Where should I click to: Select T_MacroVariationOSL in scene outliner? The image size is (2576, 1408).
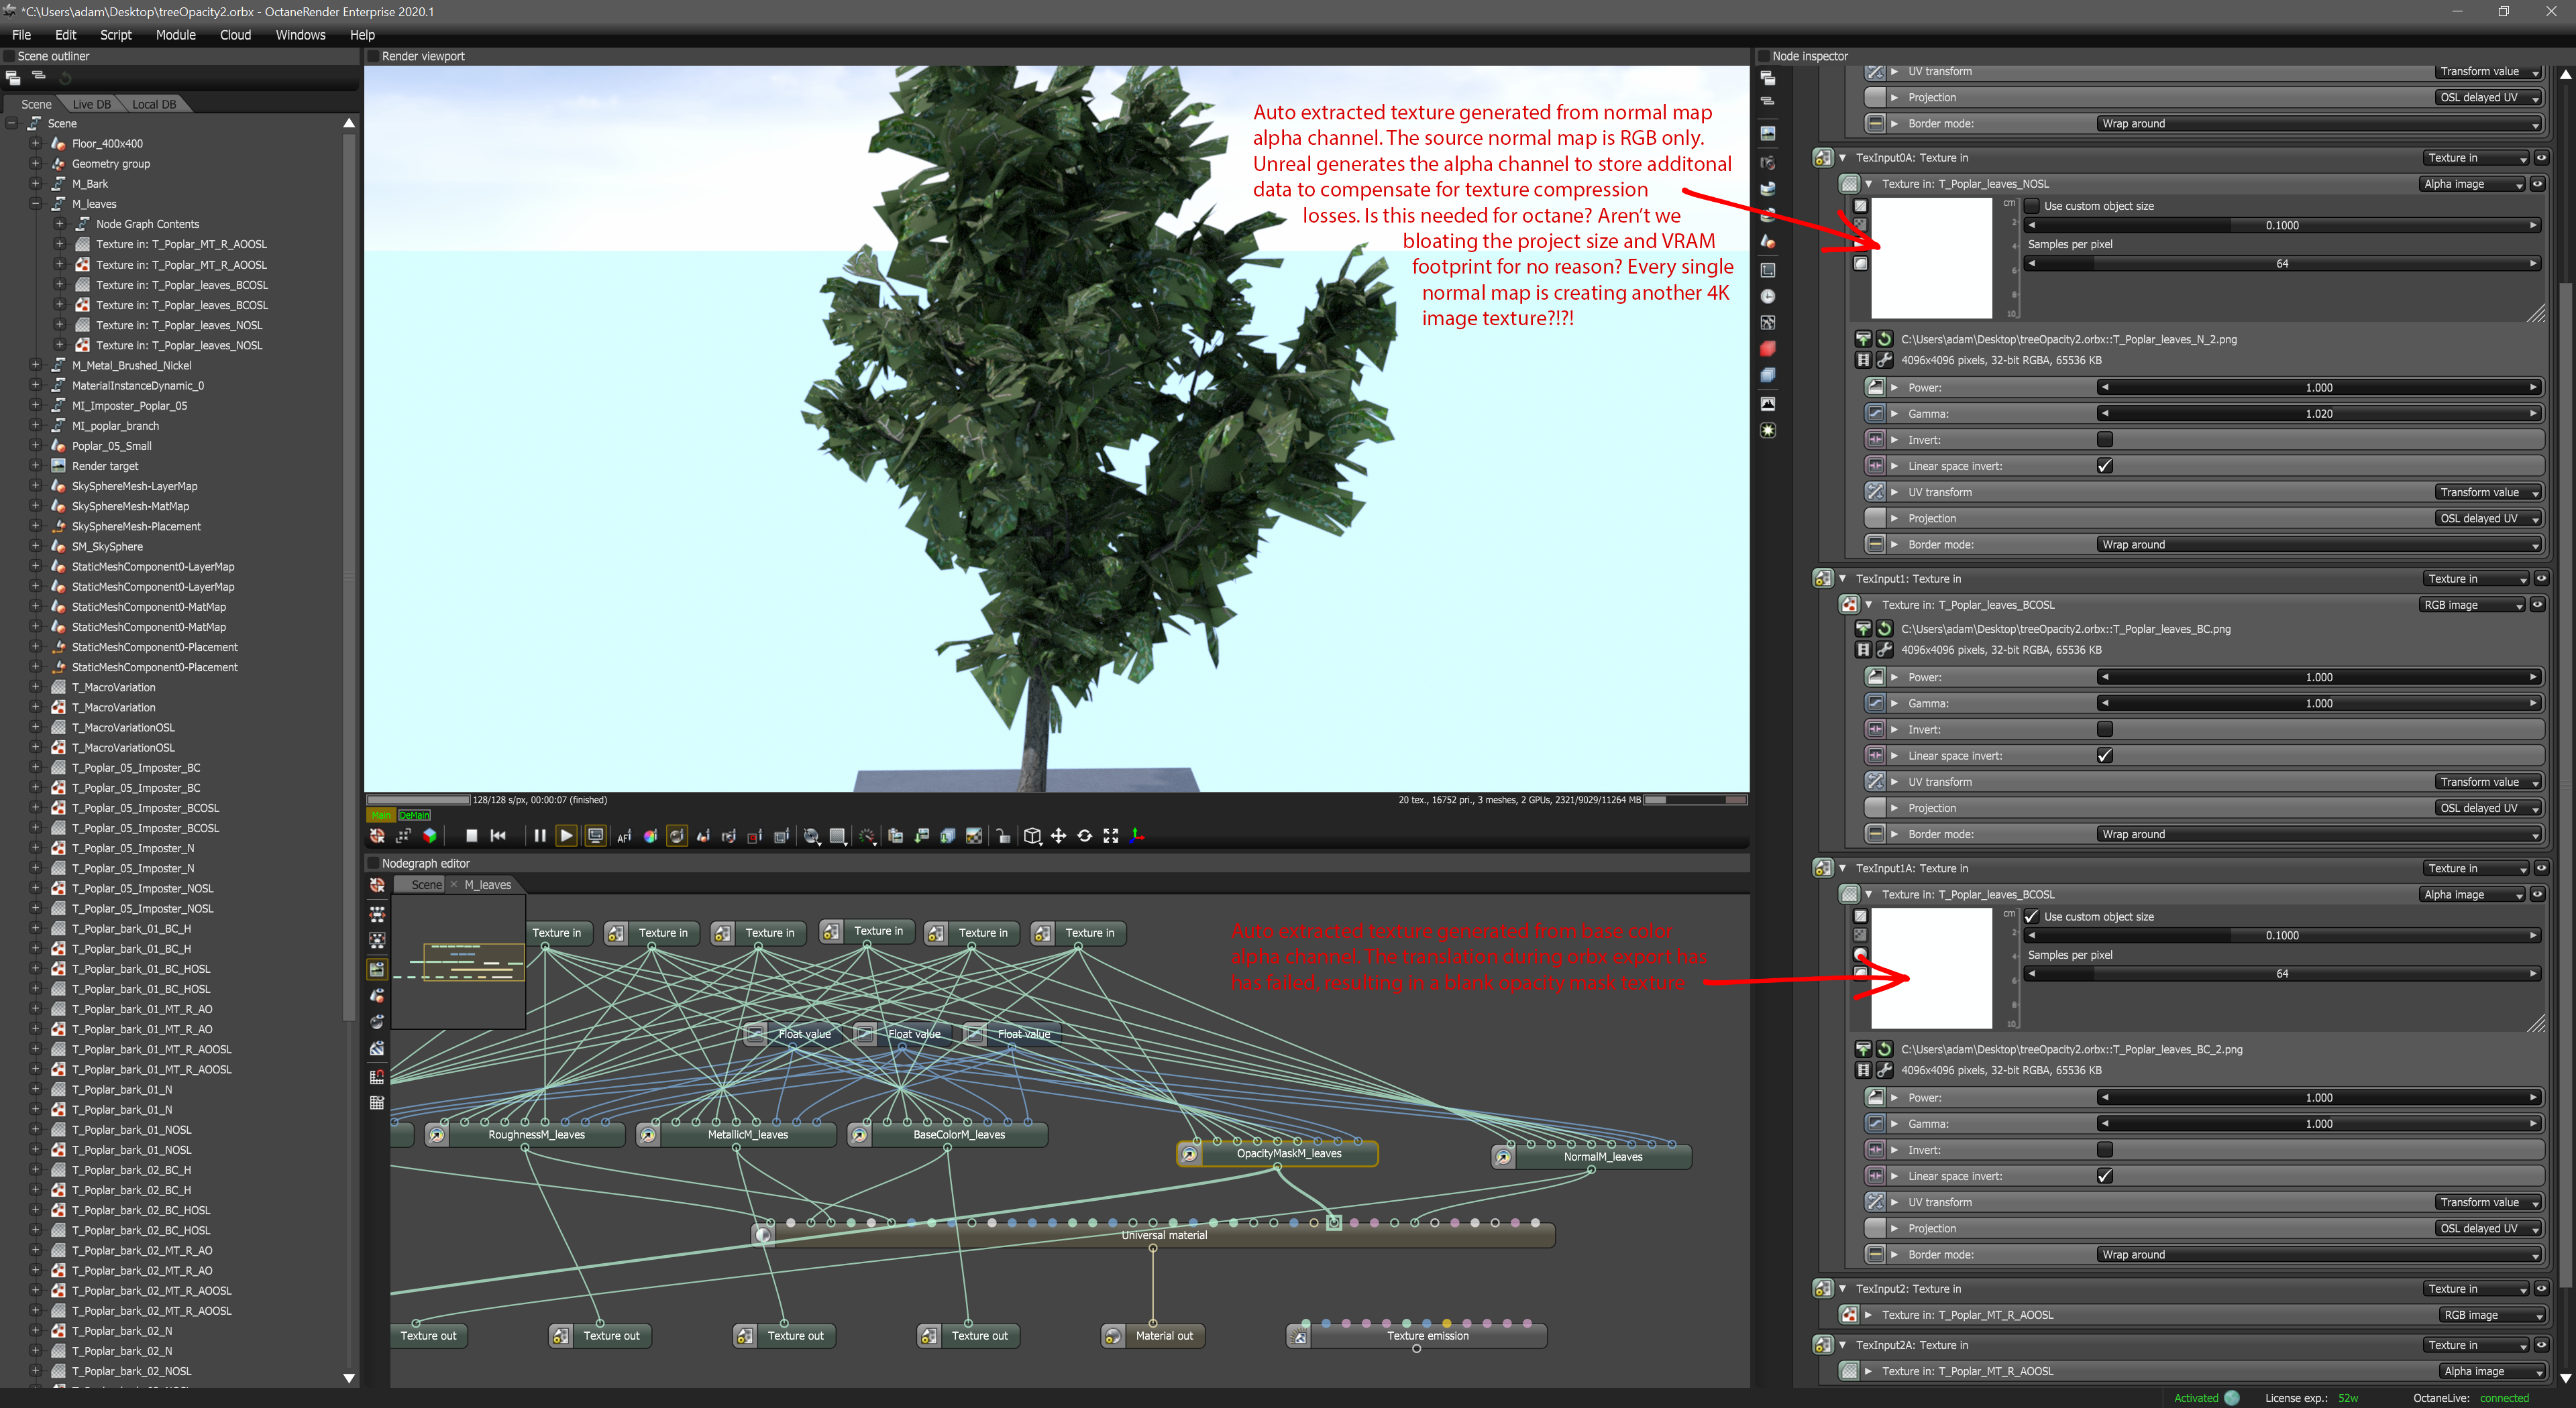point(123,727)
